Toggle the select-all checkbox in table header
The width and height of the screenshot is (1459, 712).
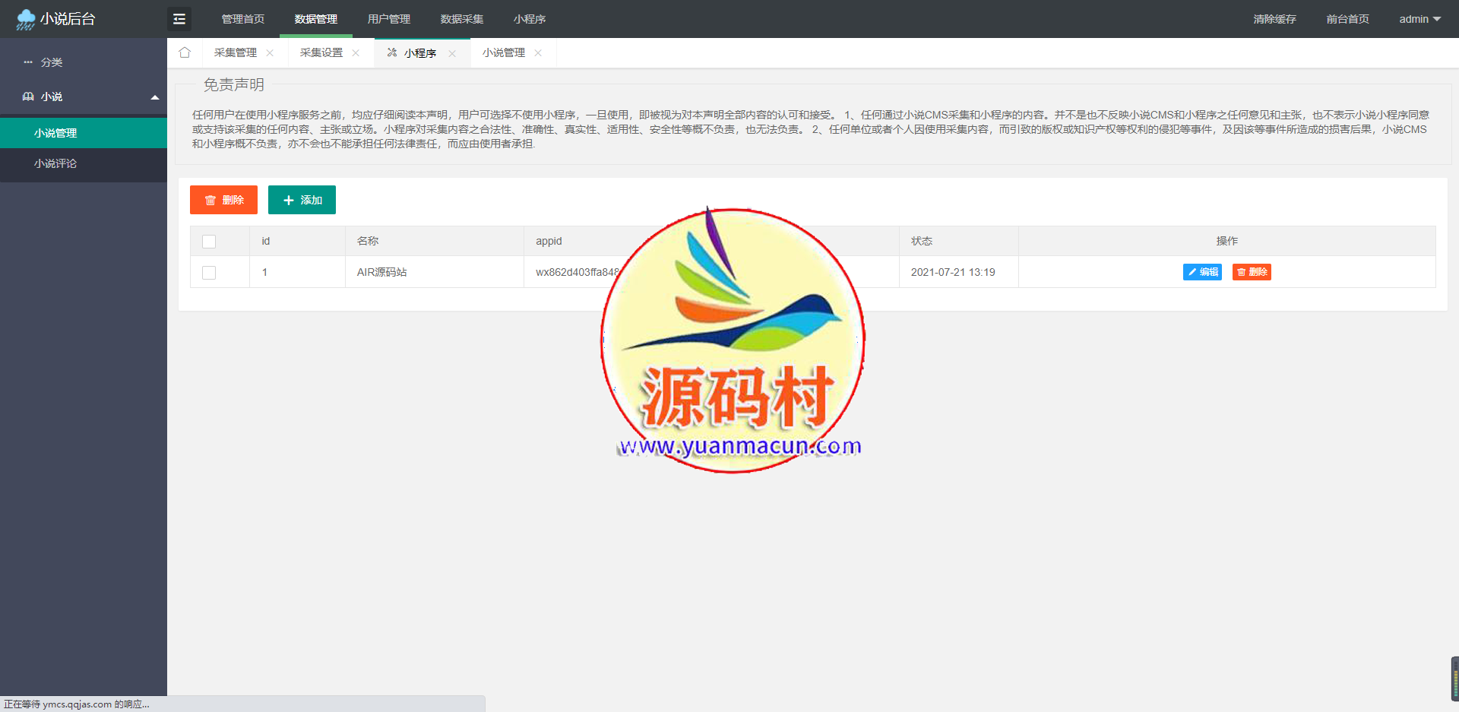pyautogui.click(x=209, y=242)
